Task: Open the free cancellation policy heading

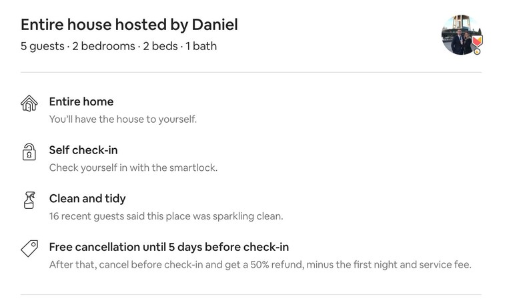Action: coord(169,247)
